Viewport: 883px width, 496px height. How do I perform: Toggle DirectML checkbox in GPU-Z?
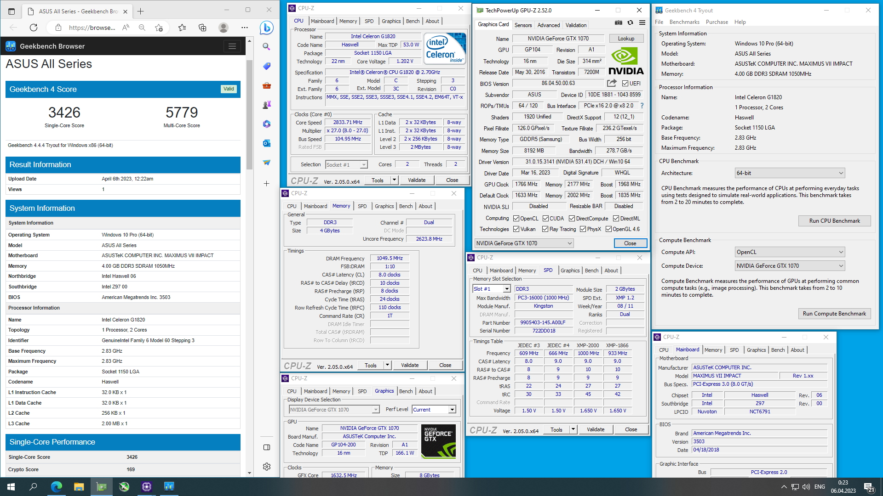pos(616,219)
